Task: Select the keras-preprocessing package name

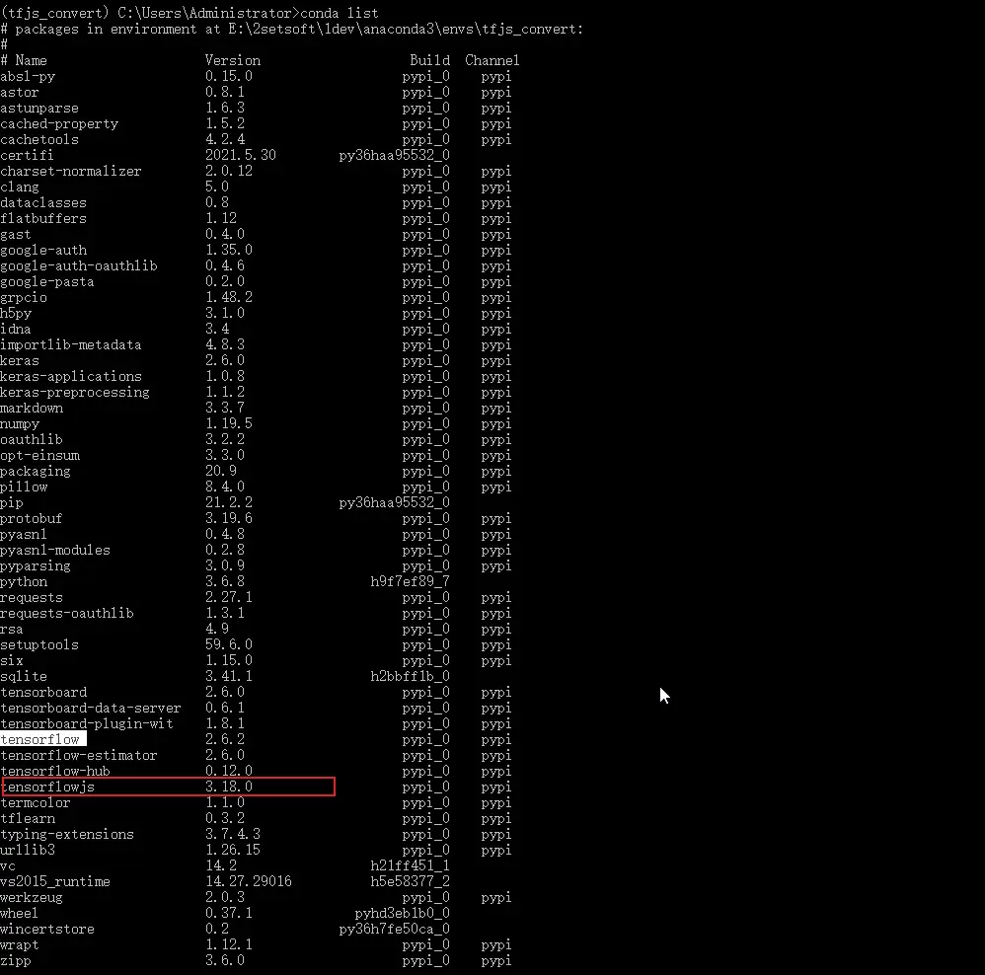Action: (75, 392)
